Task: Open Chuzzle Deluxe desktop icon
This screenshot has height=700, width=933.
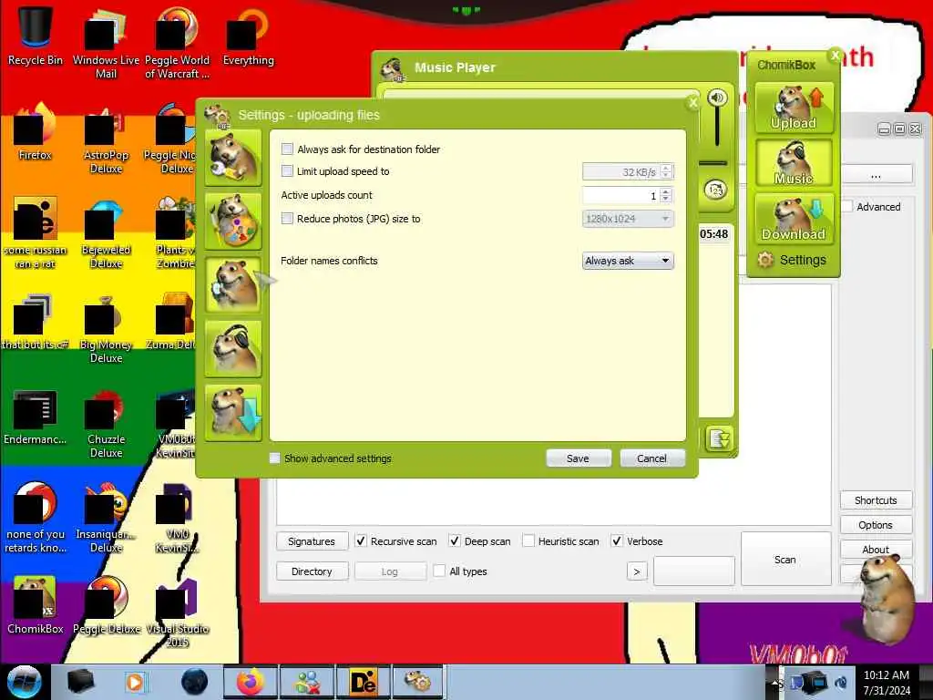Action: tap(106, 423)
